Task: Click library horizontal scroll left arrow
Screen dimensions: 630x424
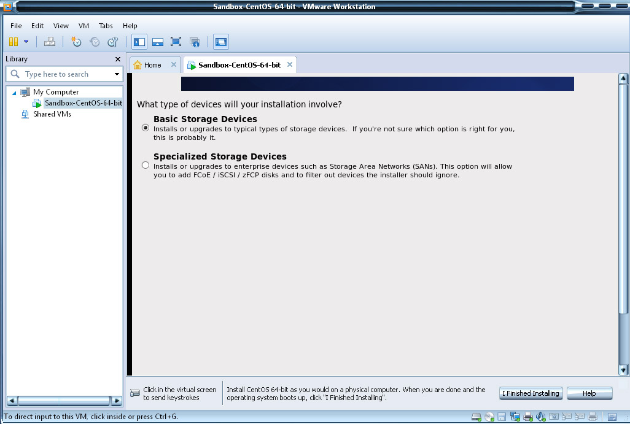Action: pos(12,400)
